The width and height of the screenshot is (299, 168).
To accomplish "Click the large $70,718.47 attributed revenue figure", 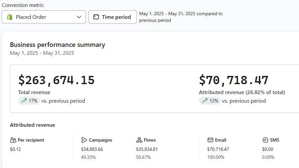I will tap(233, 80).
